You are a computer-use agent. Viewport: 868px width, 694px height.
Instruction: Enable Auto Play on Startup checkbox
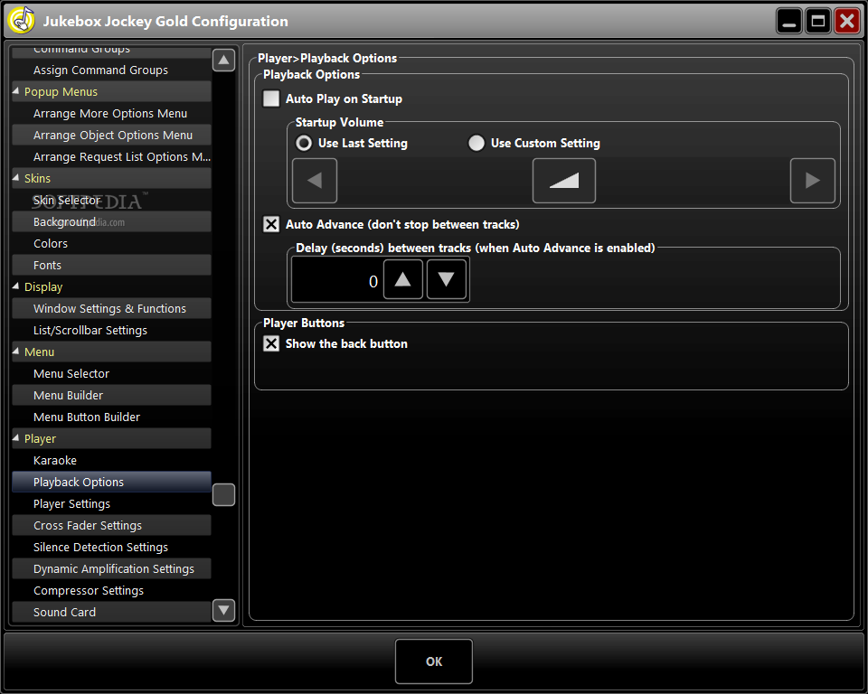(x=271, y=98)
